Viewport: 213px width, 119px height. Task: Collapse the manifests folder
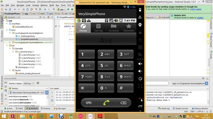(x=7, y=24)
